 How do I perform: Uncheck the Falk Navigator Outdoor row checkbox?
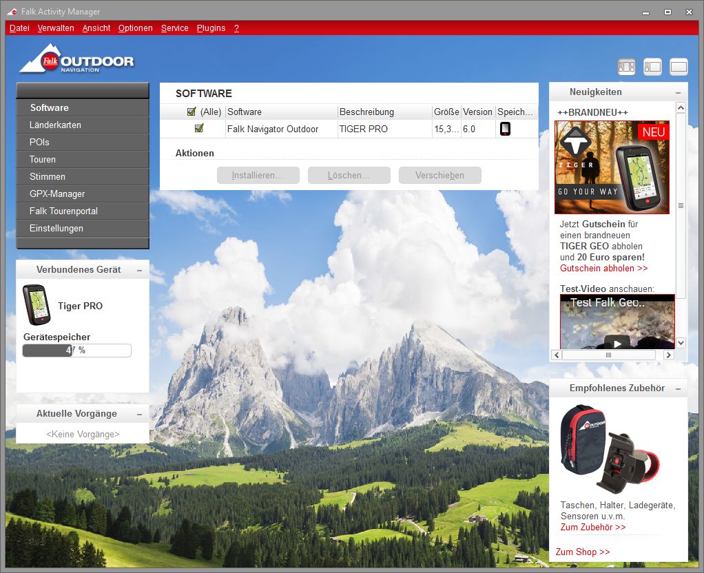click(199, 128)
